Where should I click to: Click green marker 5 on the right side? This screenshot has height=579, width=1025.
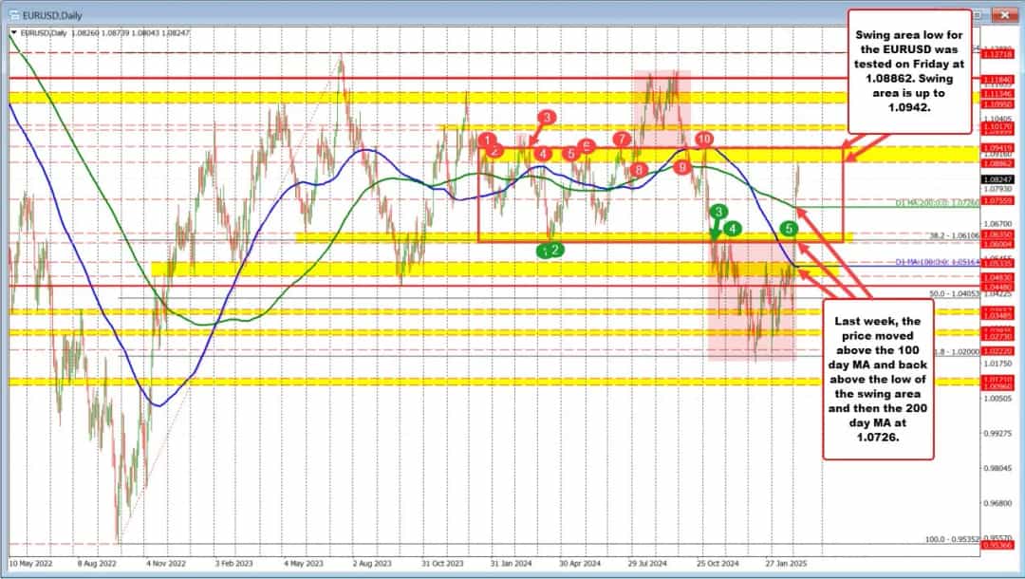(x=789, y=229)
